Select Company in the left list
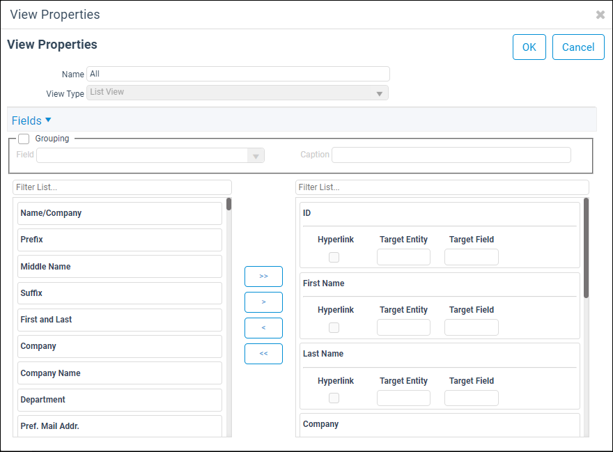Screen dimensions: 613x452 pos(120,346)
